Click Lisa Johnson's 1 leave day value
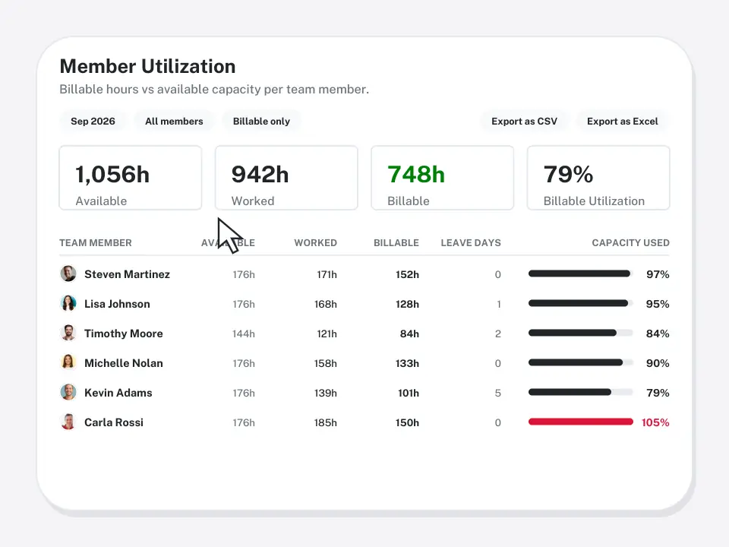The width and height of the screenshot is (729, 547). pos(499,304)
